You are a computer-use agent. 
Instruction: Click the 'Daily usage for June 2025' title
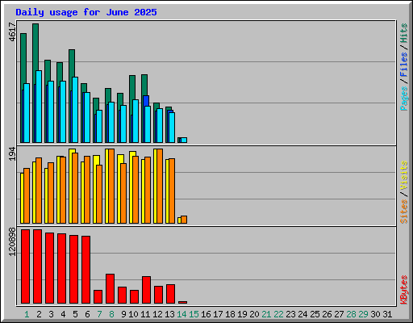86,12
